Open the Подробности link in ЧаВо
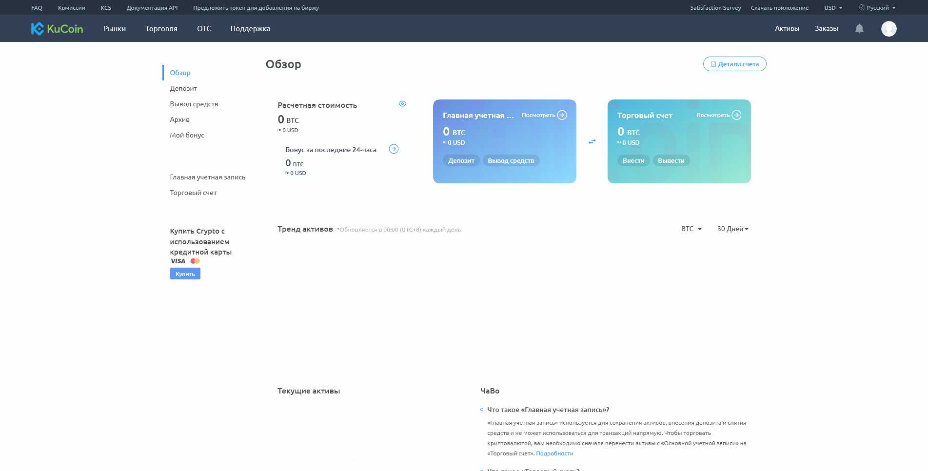 [x=554, y=453]
